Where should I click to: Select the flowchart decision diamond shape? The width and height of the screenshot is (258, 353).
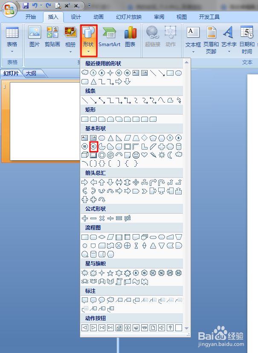pyautogui.click(x=102, y=237)
